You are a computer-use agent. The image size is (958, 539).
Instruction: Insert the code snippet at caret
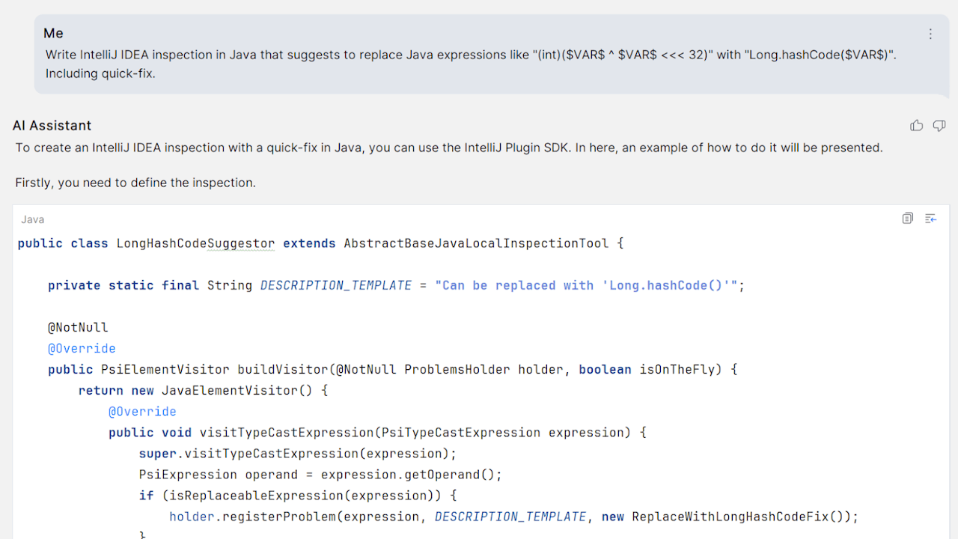pos(930,219)
